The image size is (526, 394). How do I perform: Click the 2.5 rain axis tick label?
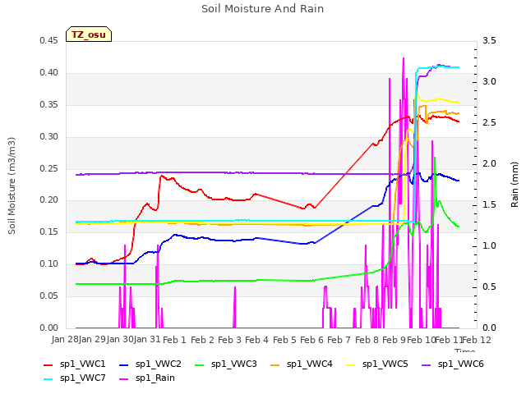click(x=489, y=122)
